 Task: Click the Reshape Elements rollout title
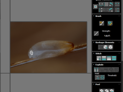click(x=105, y=42)
